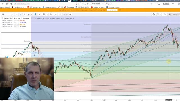
Task: Open the YouTube Контент на канале bookmark
Action: (x=98, y=7)
